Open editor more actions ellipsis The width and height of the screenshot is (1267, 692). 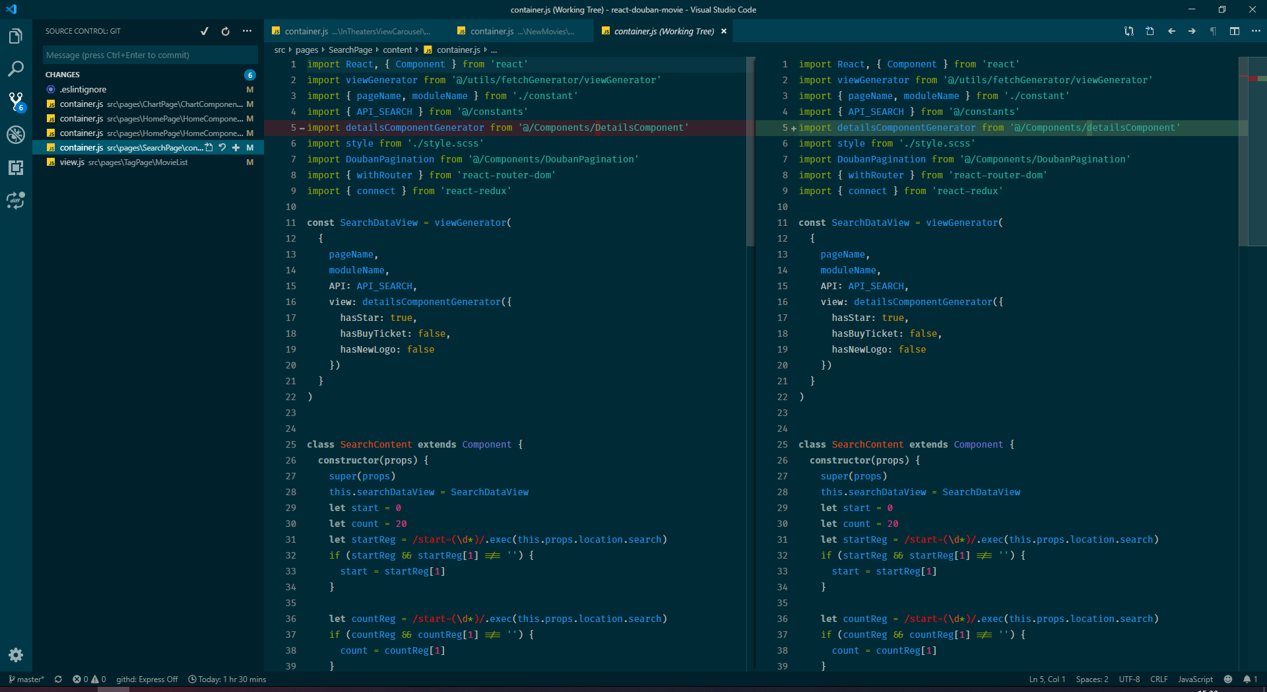click(1256, 31)
